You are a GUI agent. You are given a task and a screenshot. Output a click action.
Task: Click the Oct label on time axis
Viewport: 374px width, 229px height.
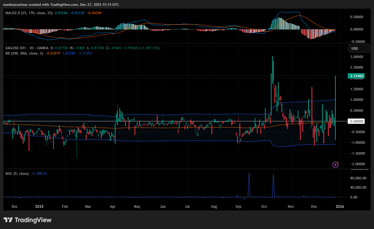264,207
